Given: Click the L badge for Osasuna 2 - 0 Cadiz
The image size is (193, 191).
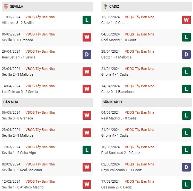Looking at the screenshot, I should [186, 184].
